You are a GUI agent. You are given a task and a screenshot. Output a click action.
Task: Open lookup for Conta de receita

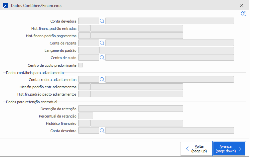102,43
